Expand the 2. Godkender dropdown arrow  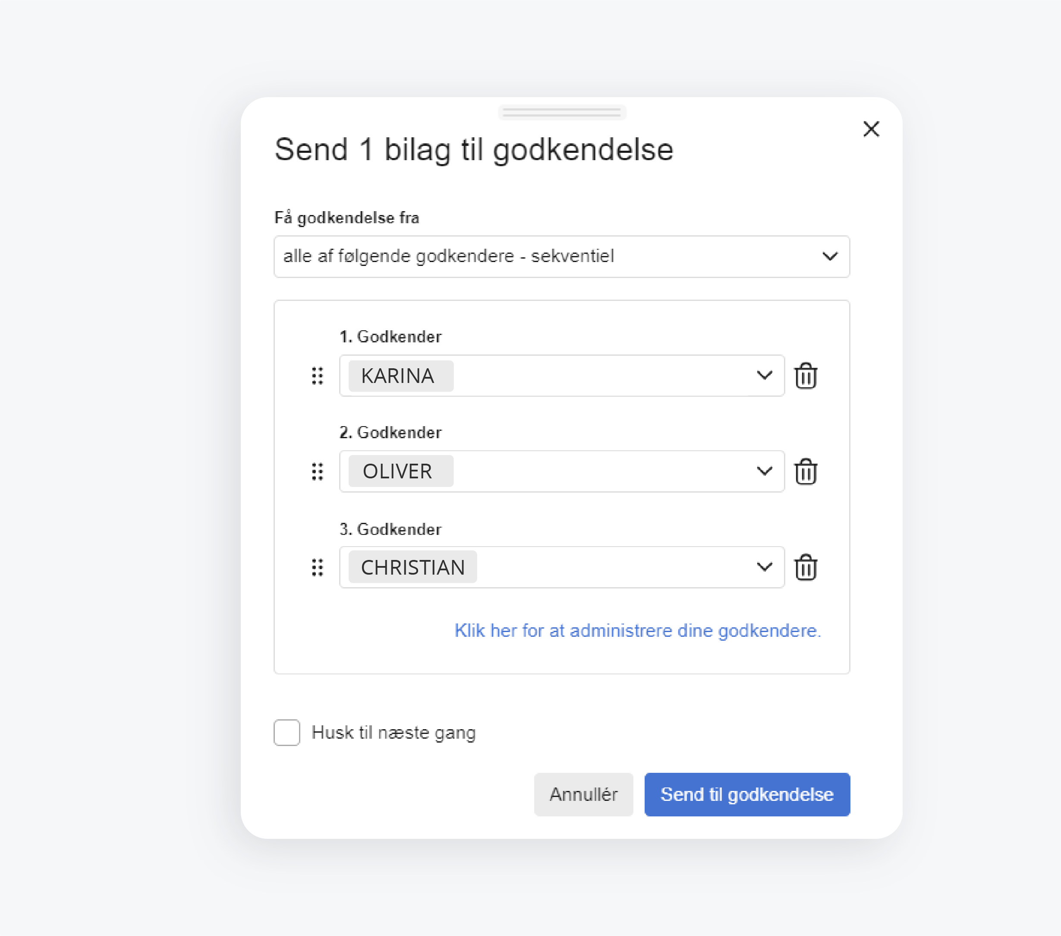pyautogui.click(x=764, y=471)
